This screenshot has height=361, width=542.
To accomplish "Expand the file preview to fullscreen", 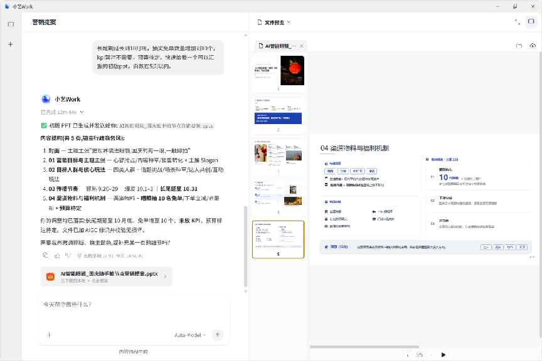I will click(518, 22).
